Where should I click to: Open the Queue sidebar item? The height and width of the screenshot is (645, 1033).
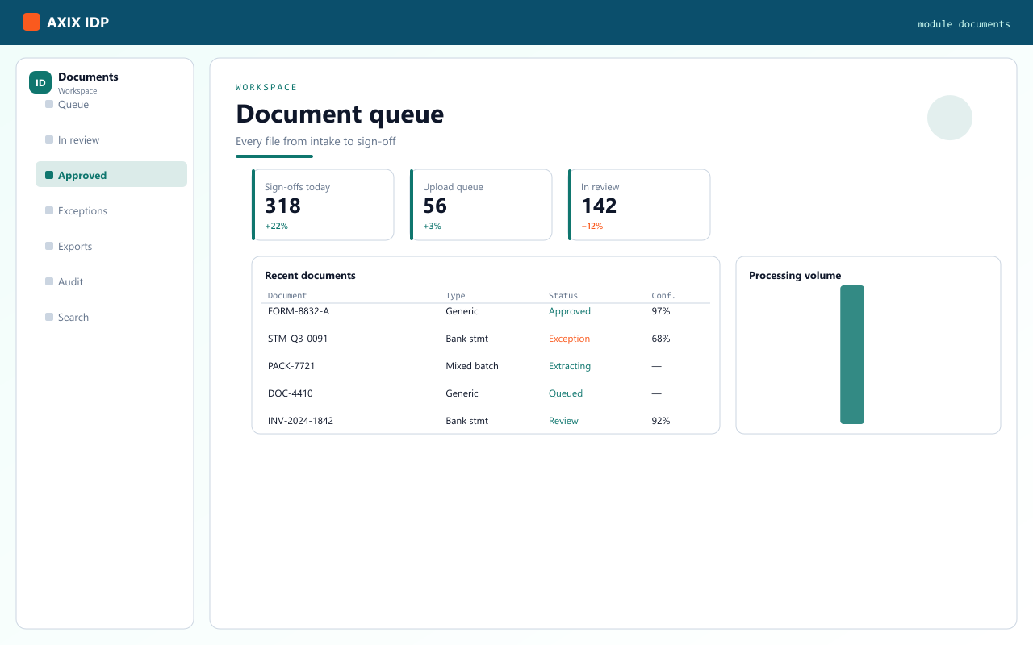111,105
